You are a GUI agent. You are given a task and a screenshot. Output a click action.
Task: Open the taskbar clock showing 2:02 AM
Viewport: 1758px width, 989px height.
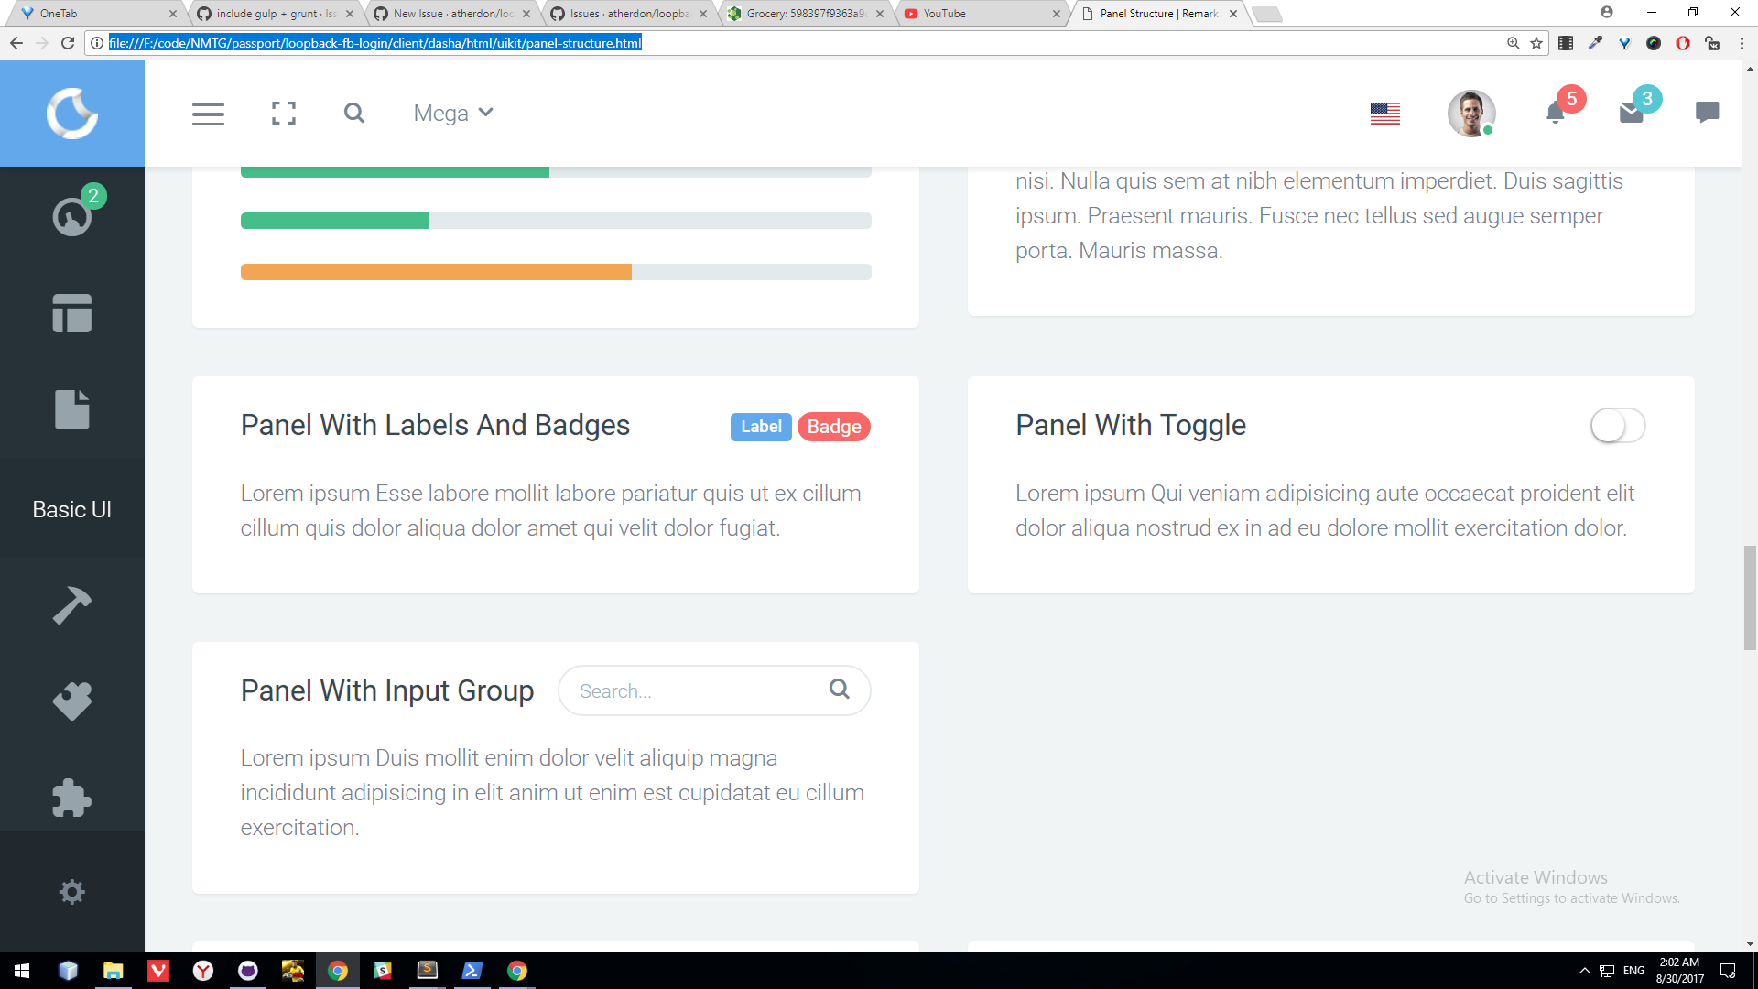click(x=1679, y=971)
